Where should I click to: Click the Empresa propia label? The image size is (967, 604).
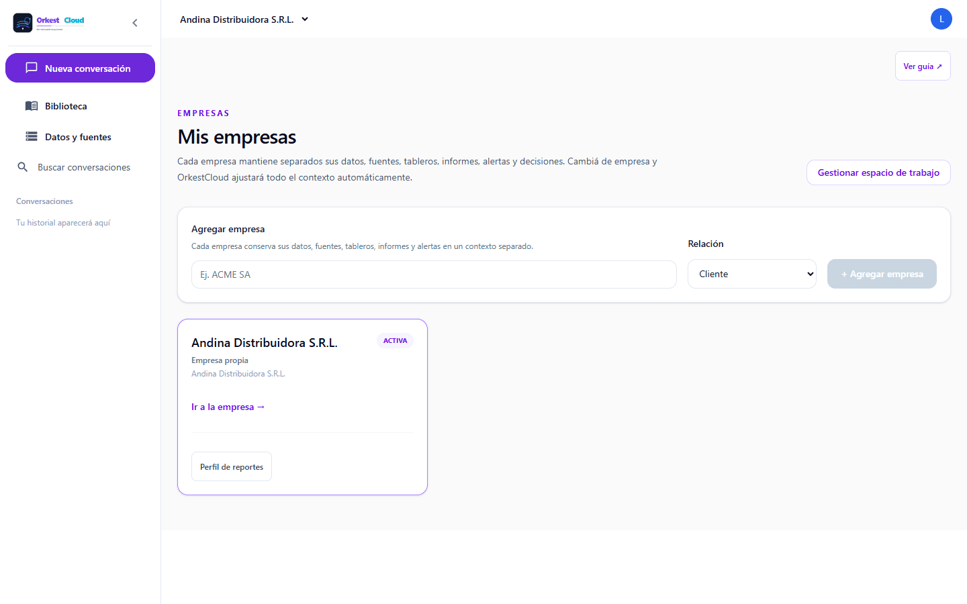(220, 360)
